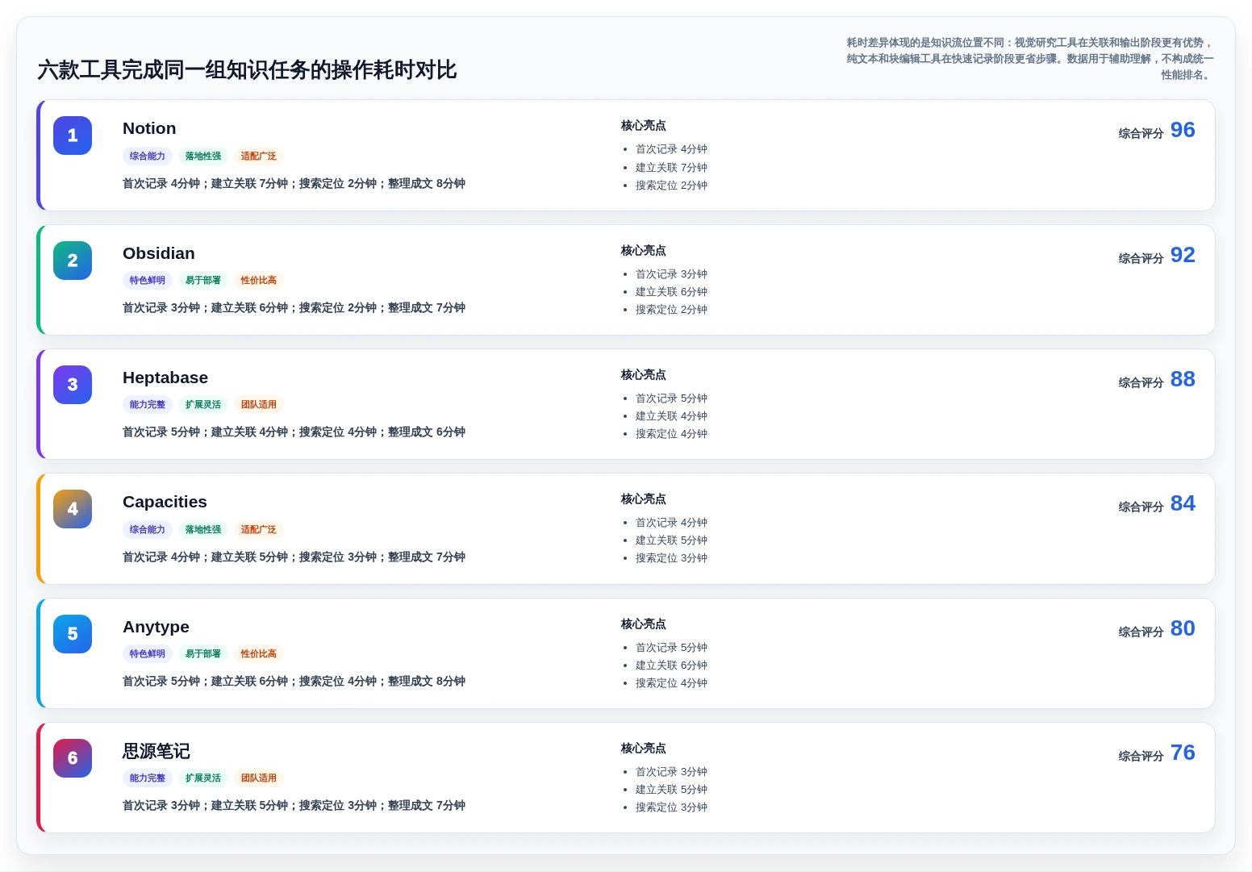Image resolution: width=1252 pixels, height=872 pixels.
Task: Click Obsidian's 综合评分 92 score
Action: point(1157,256)
